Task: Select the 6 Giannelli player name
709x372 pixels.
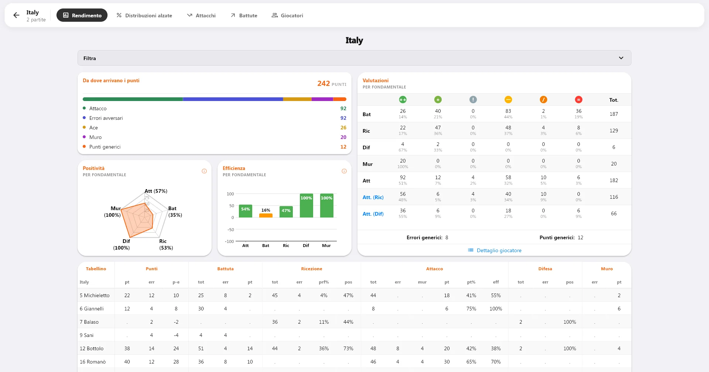Action: click(x=92, y=309)
